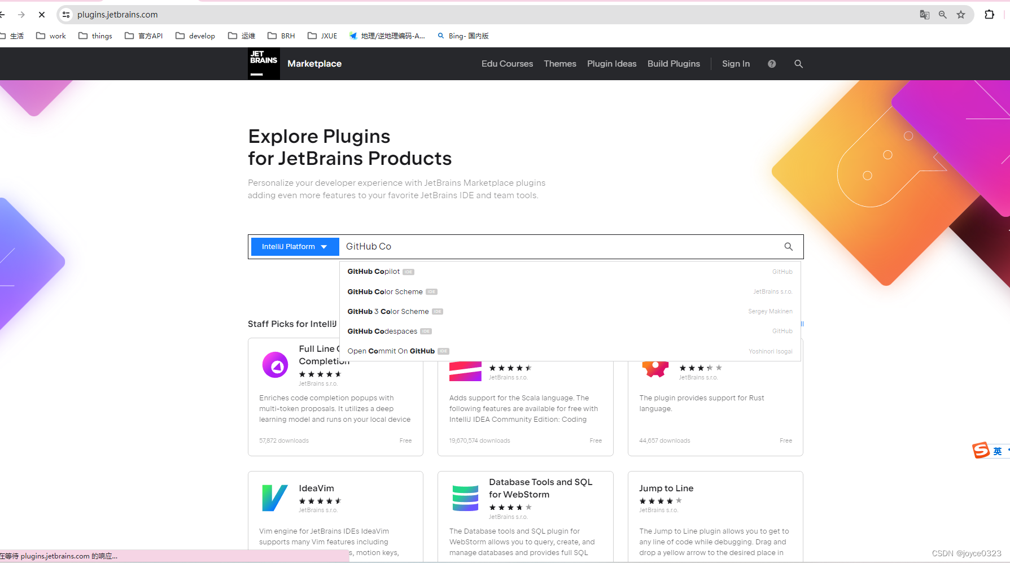Click the Staff Picks for IntelliJ heading

[x=292, y=324]
